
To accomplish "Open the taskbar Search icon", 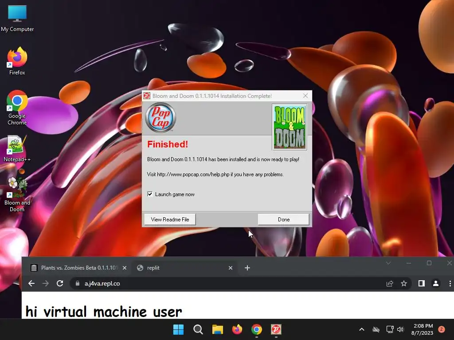I will [x=198, y=329].
